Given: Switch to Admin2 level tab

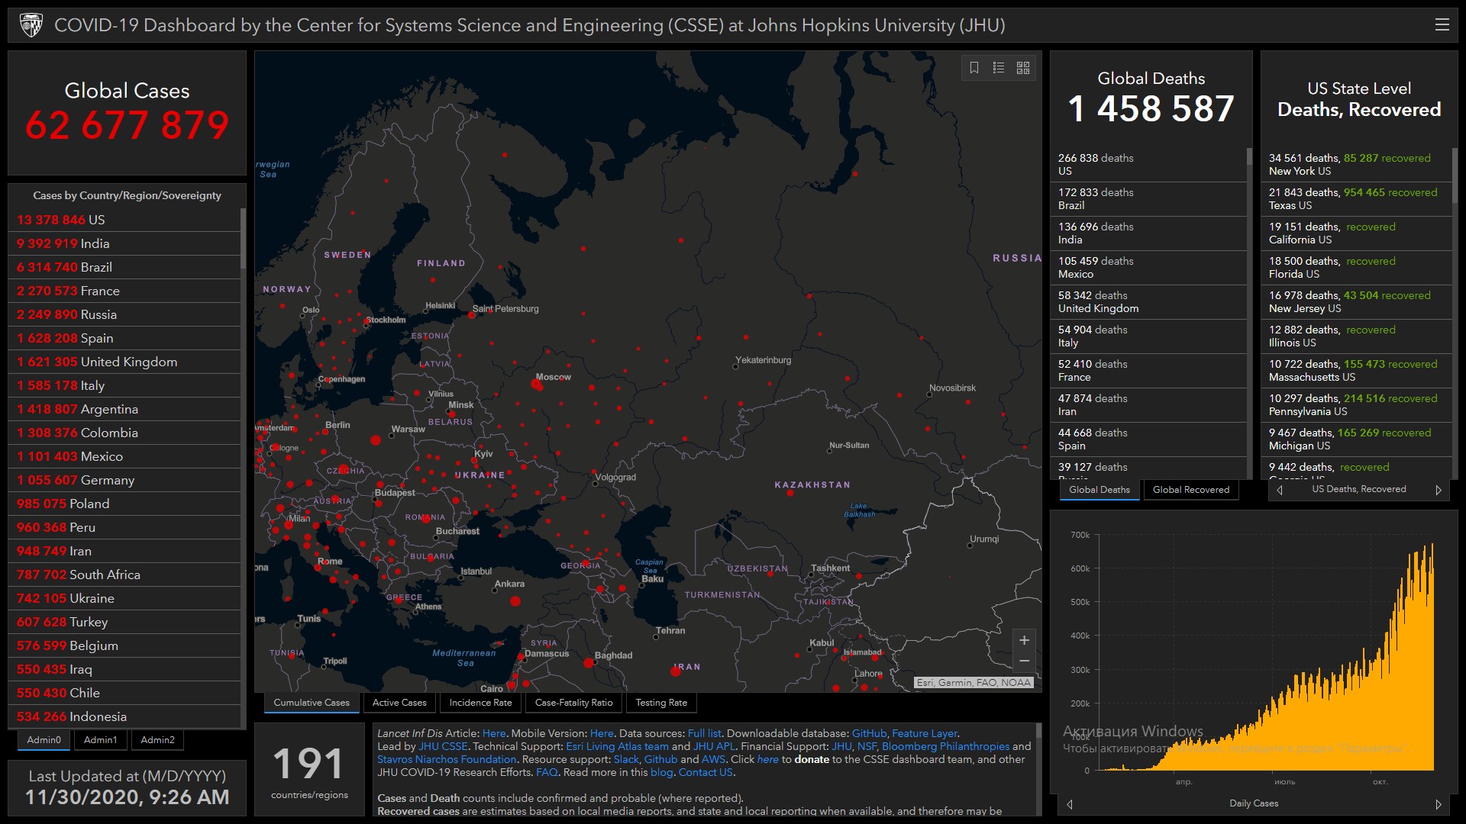Looking at the screenshot, I should pos(157,740).
